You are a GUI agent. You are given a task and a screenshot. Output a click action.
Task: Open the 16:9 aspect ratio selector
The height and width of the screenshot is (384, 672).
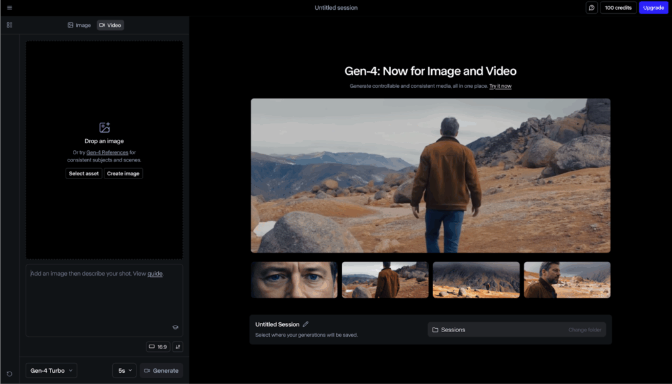157,347
